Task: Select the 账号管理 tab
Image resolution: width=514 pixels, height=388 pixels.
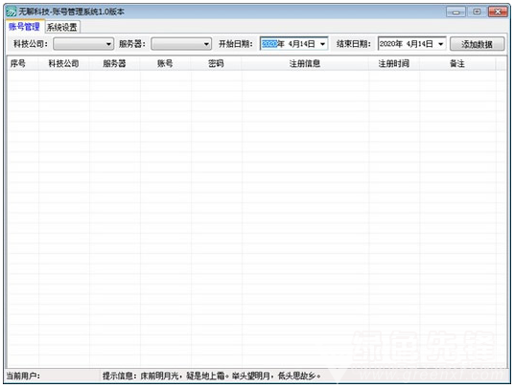Action: coord(24,27)
